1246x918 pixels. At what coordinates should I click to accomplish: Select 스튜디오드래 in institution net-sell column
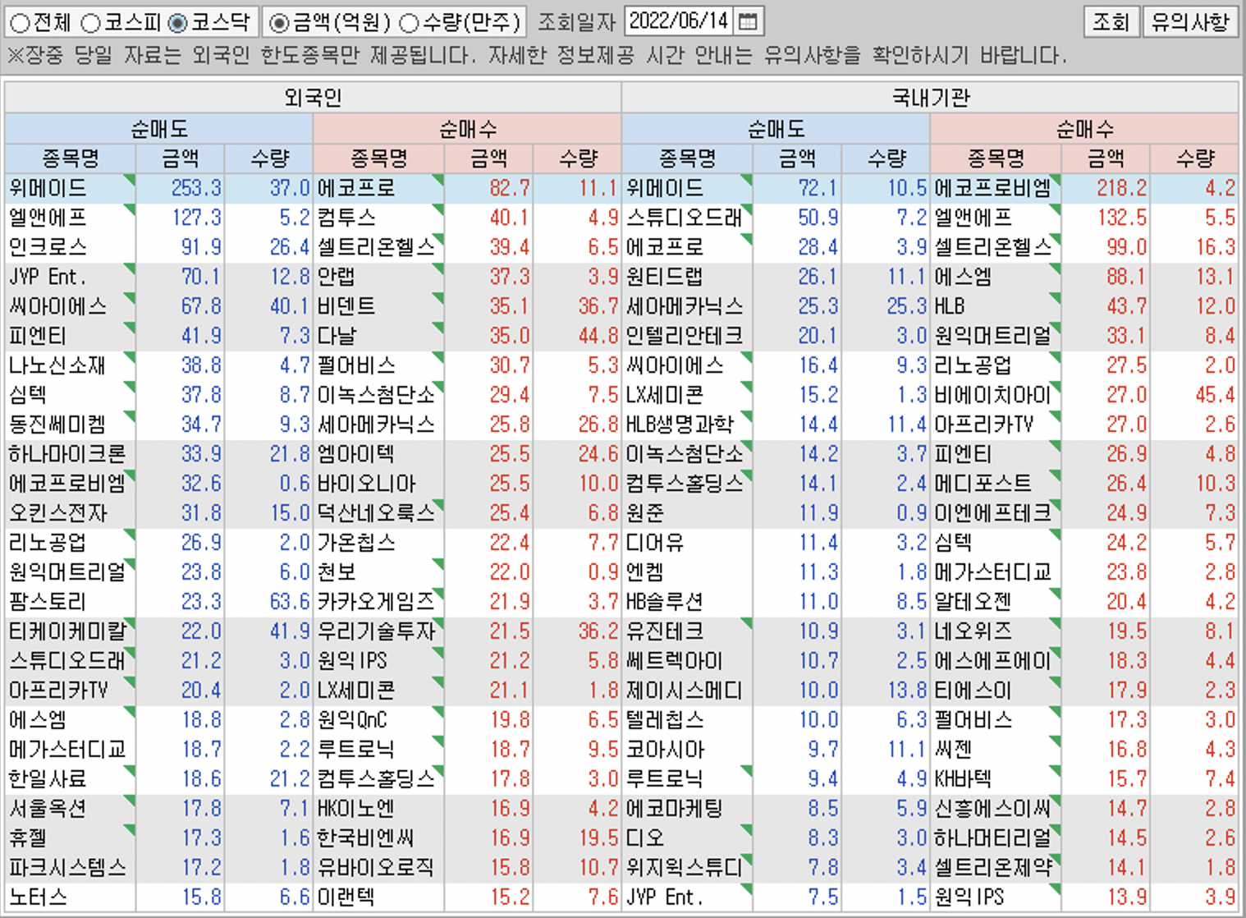click(x=685, y=218)
